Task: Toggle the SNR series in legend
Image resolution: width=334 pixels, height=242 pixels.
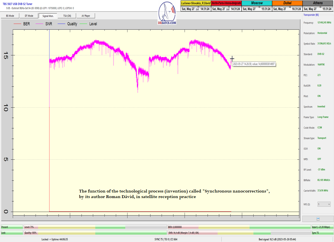Action: click(x=45, y=24)
